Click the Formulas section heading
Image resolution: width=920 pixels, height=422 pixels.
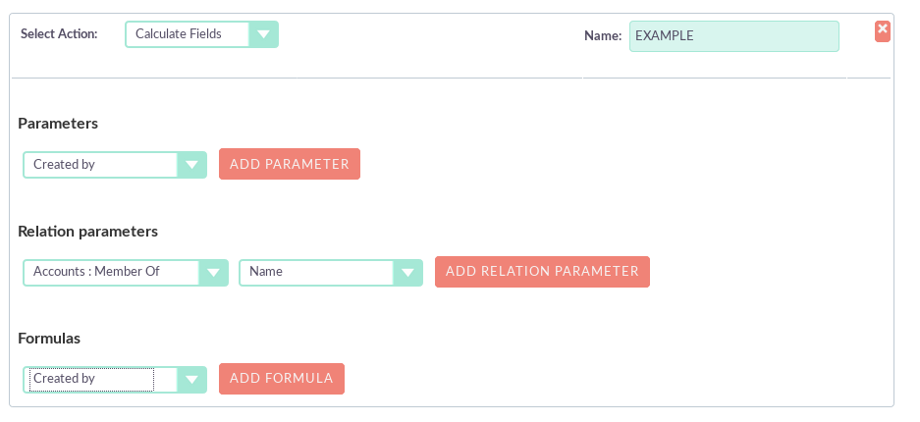click(49, 339)
